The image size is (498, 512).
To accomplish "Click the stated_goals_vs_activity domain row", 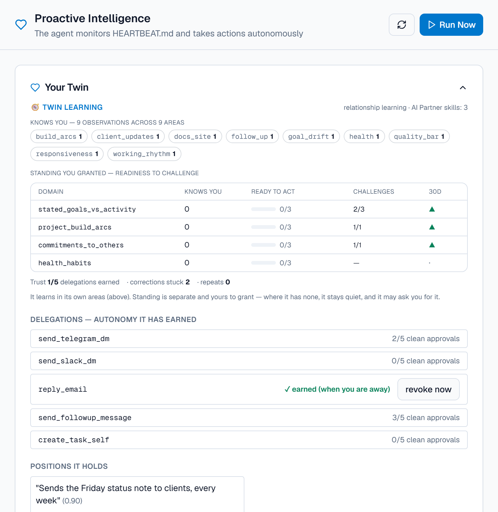I will pyautogui.click(x=249, y=209).
